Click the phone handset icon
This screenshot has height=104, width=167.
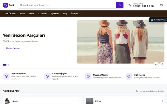[x=130, y=5]
